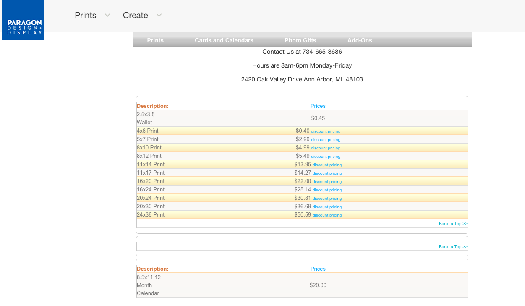
Task: Click discount pricing for 16x20 Print
Action: coord(327,182)
